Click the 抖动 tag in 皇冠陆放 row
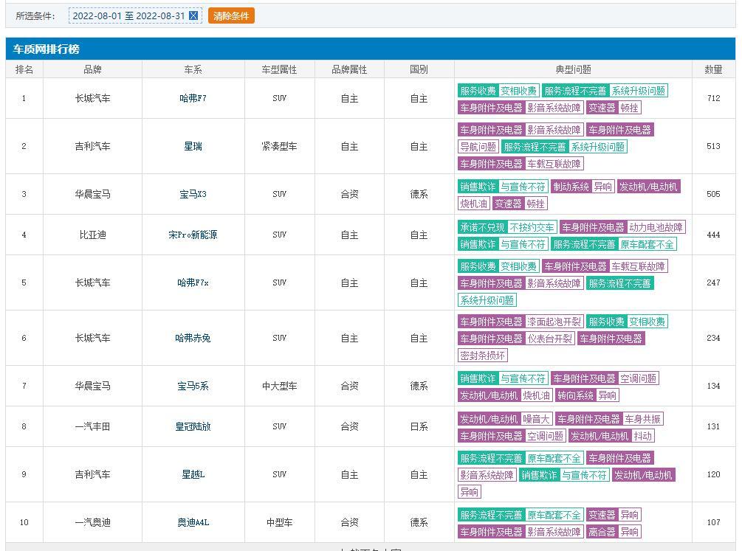The height and width of the screenshot is (551, 742). click(x=642, y=436)
